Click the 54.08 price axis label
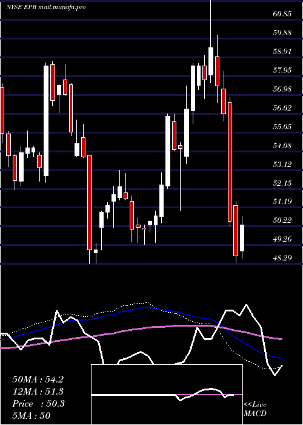 tap(282, 146)
